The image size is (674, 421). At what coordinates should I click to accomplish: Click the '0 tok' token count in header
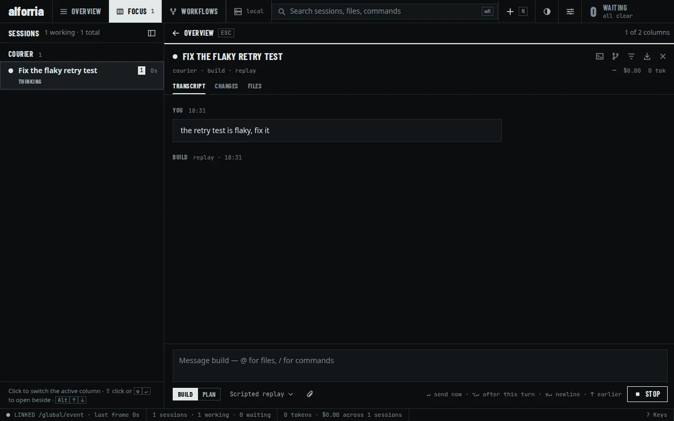point(657,71)
